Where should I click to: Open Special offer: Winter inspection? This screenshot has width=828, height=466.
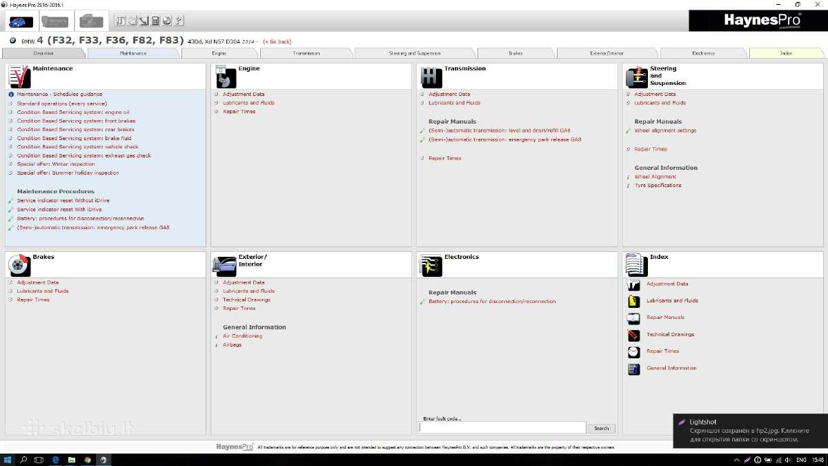pyautogui.click(x=56, y=164)
